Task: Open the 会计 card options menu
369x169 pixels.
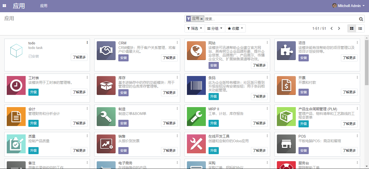Action: pos(87,108)
